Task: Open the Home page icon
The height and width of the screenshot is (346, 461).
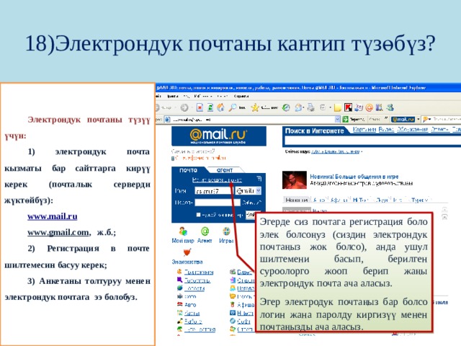Action: [220, 107]
